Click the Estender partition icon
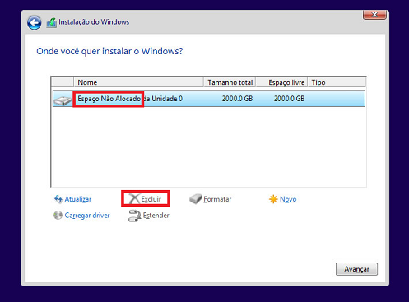 [x=135, y=216]
